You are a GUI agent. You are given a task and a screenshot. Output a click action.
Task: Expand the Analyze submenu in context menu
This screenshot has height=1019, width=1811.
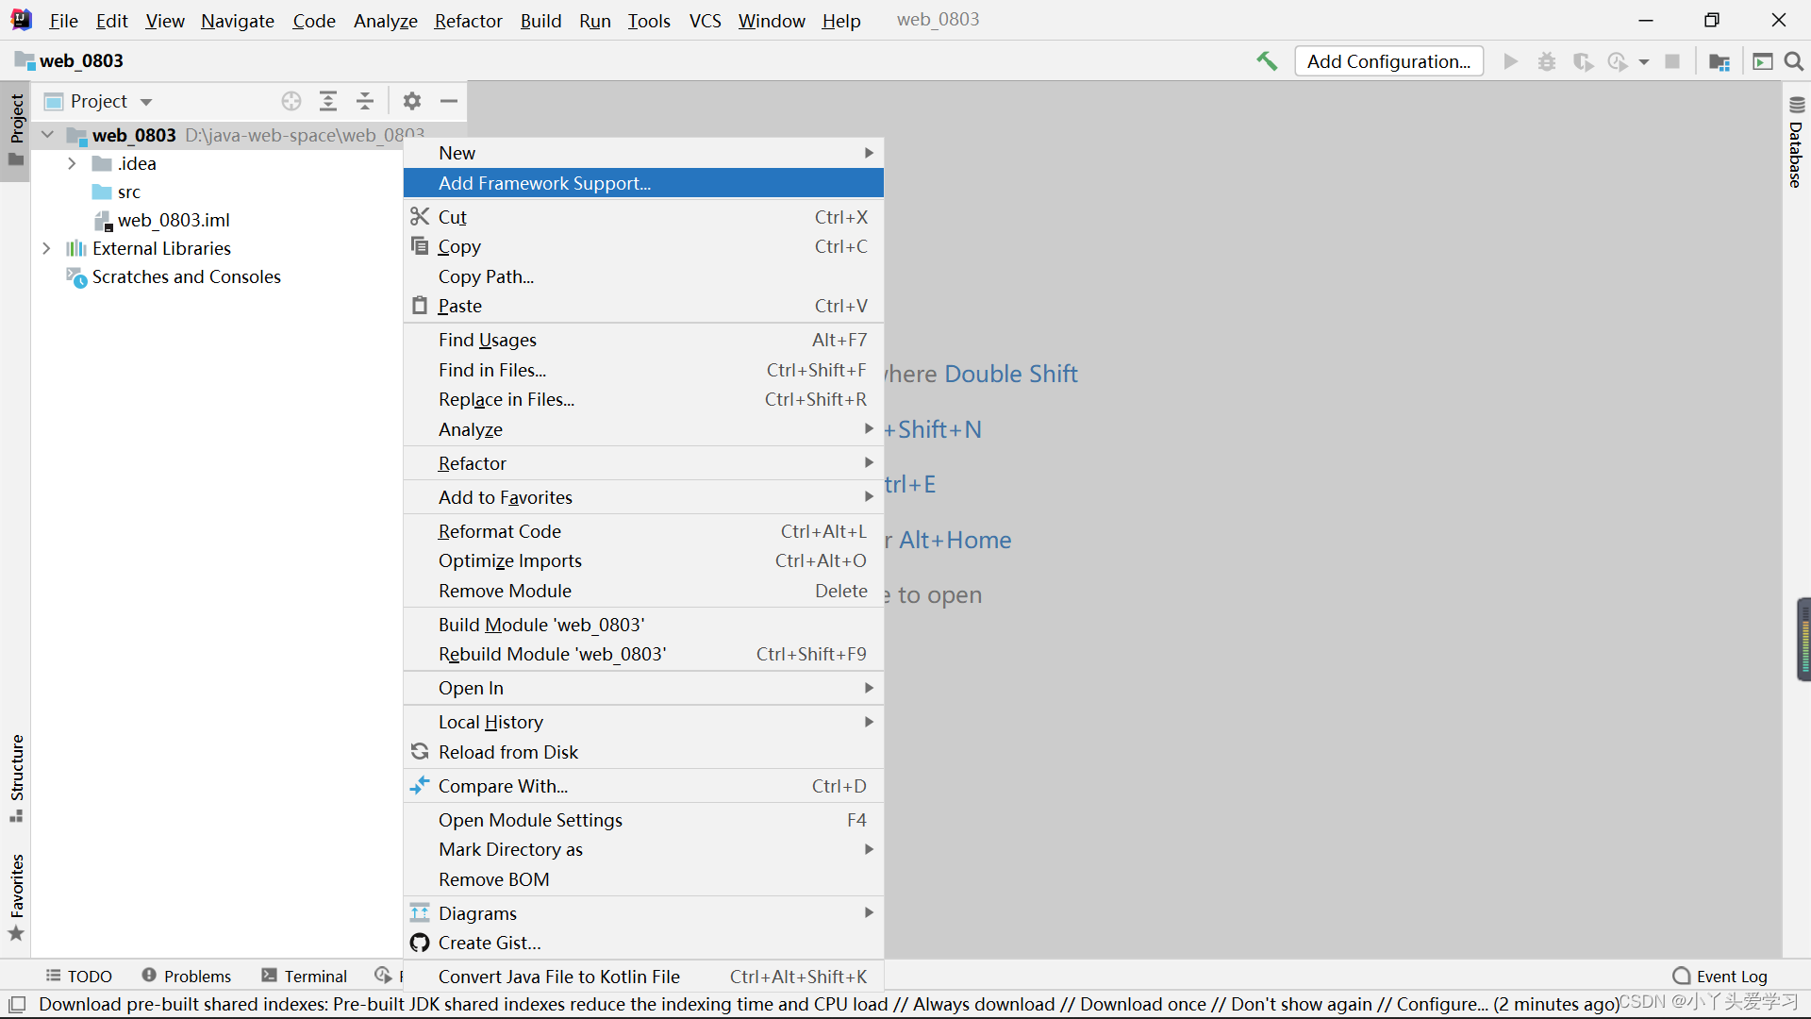[x=643, y=429]
